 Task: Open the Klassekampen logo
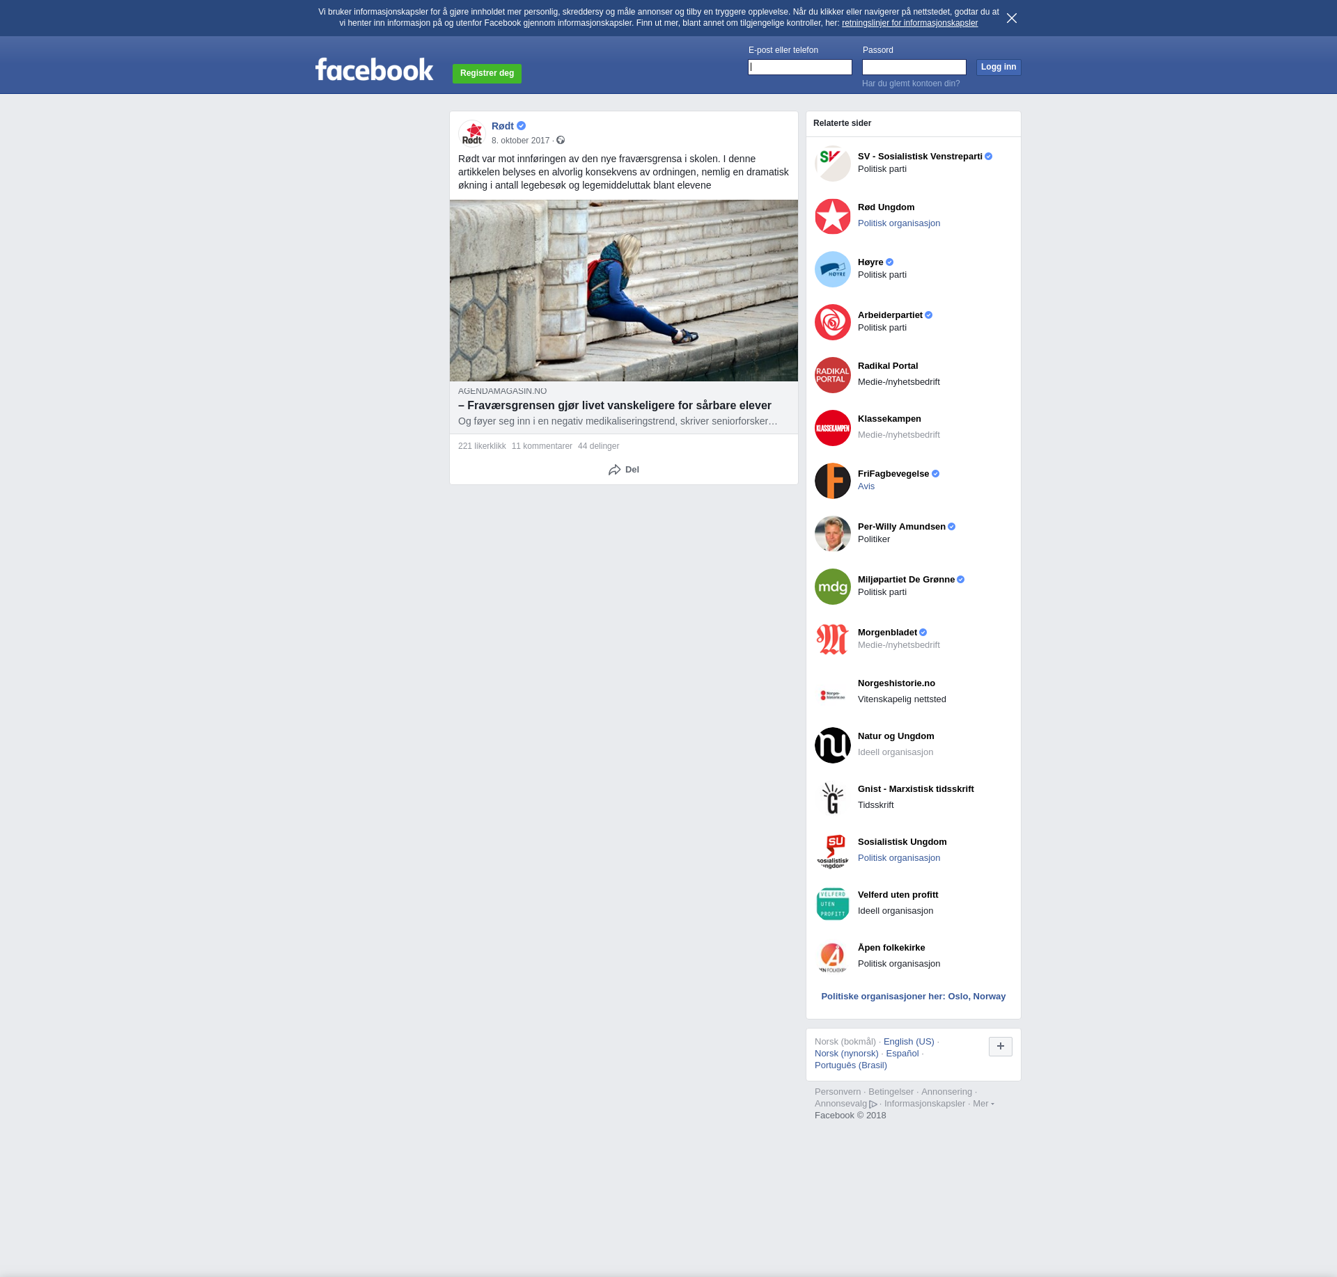833,428
